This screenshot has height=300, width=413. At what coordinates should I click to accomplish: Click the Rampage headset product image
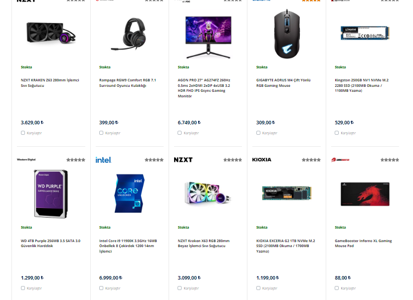tap(130, 34)
